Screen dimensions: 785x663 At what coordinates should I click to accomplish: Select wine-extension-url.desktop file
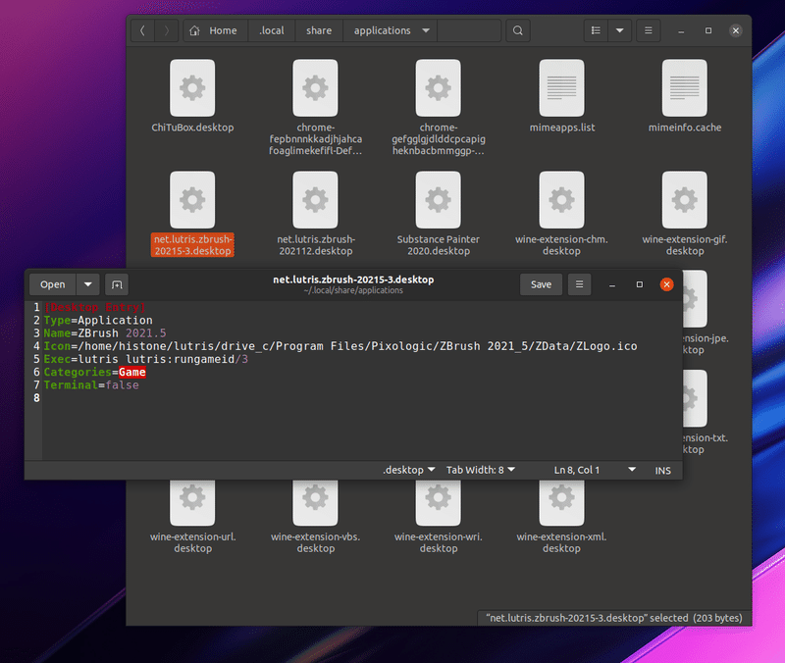(192, 517)
